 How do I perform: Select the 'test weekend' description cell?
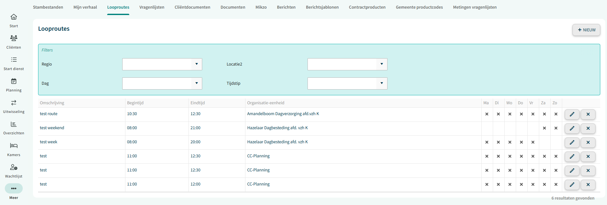pos(82,129)
